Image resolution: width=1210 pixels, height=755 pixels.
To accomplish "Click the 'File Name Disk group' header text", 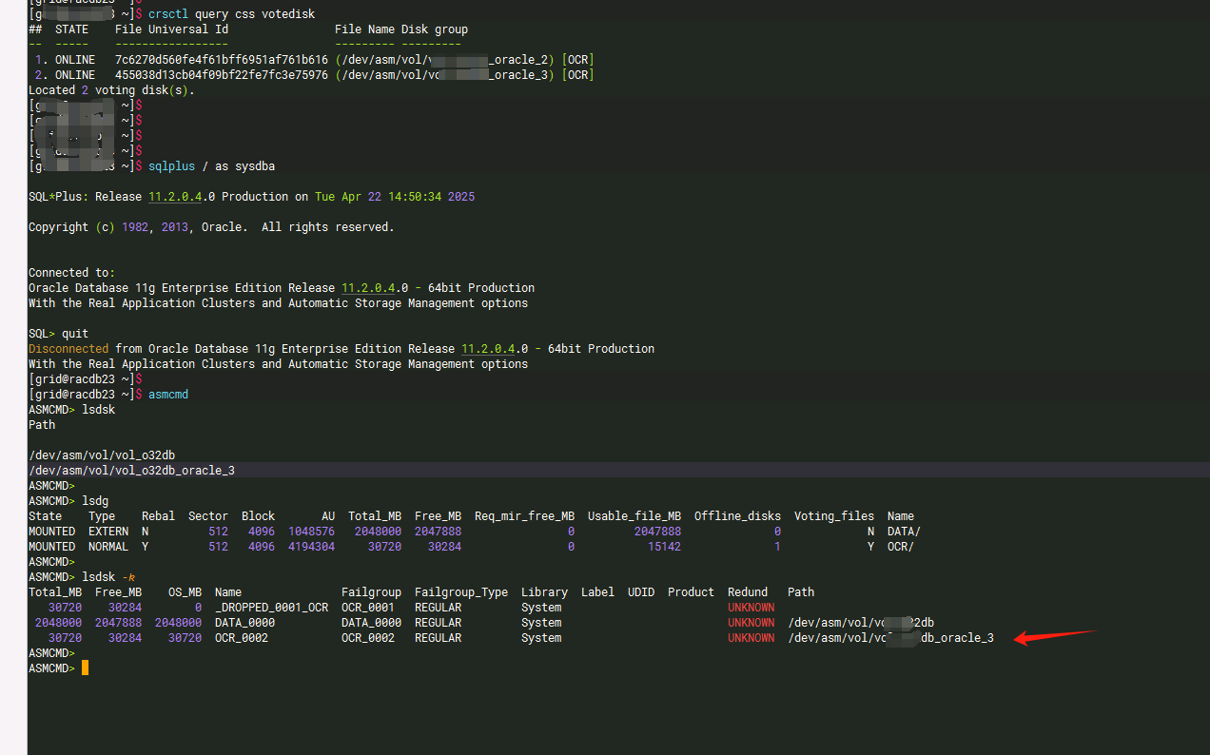I will (401, 29).
